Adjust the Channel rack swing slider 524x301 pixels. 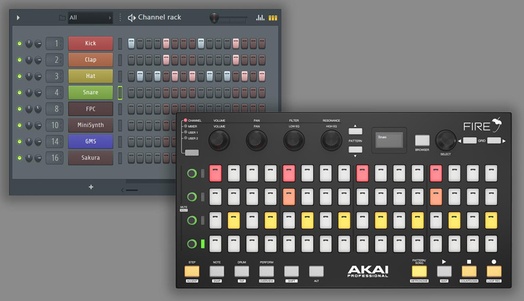[229, 18]
